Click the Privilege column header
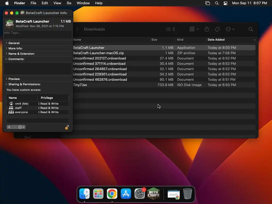The height and width of the screenshot is (204, 272). [53, 98]
